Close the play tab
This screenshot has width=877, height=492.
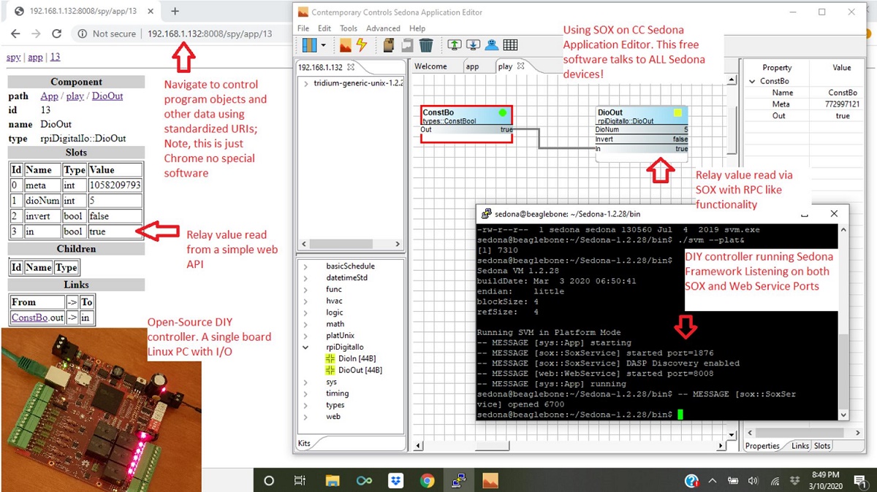pos(521,66)
